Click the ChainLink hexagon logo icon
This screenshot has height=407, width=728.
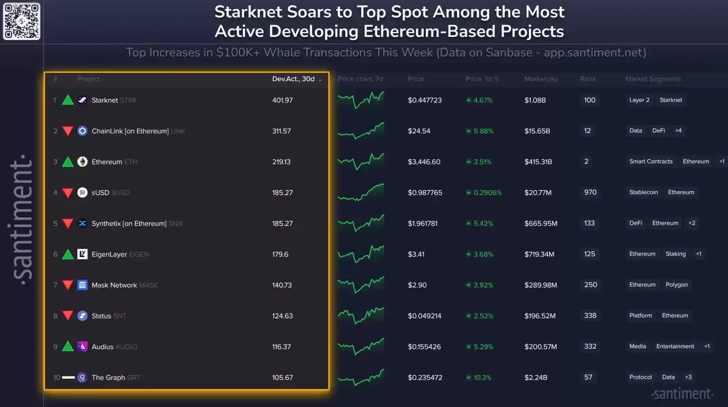[83, 131]
